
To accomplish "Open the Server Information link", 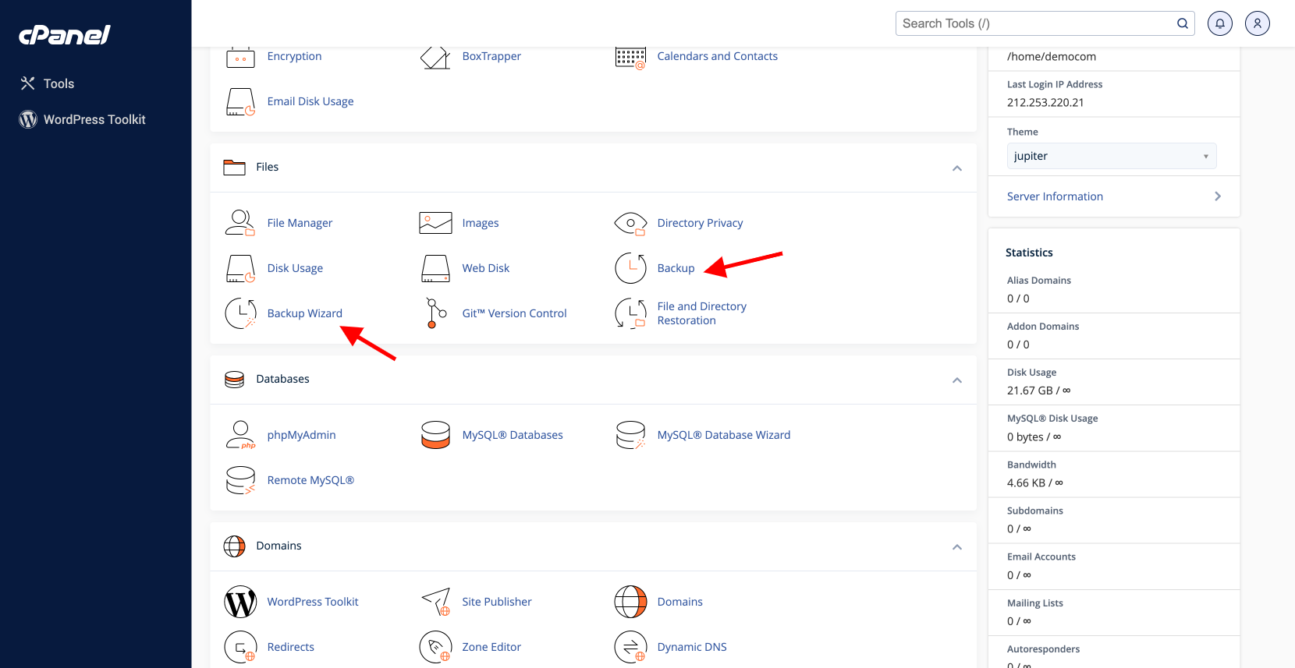I will 1055,196.
